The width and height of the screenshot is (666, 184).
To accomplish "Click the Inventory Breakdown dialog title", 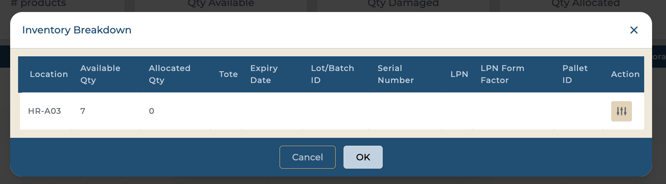I will (x=77, y=30).
